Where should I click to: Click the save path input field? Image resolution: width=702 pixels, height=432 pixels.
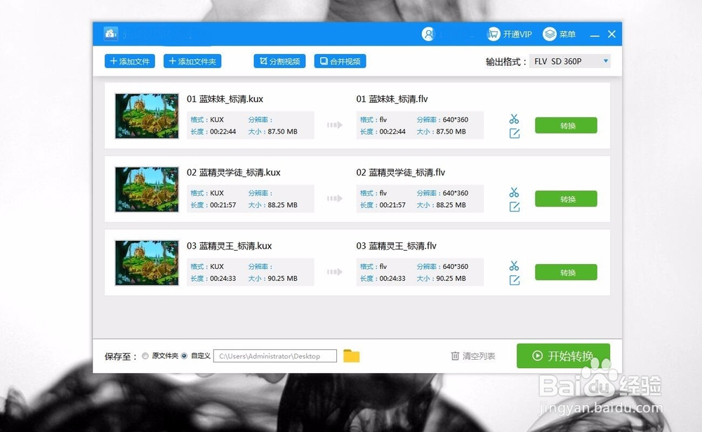pos(274,355)
